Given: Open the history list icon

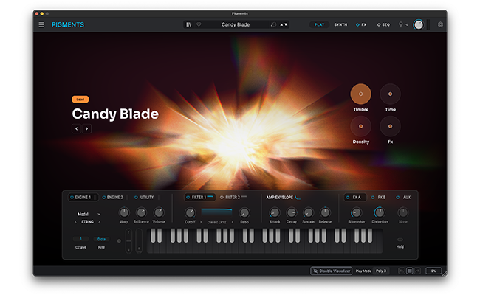Looking at the screenshot, I should point(410,271).
